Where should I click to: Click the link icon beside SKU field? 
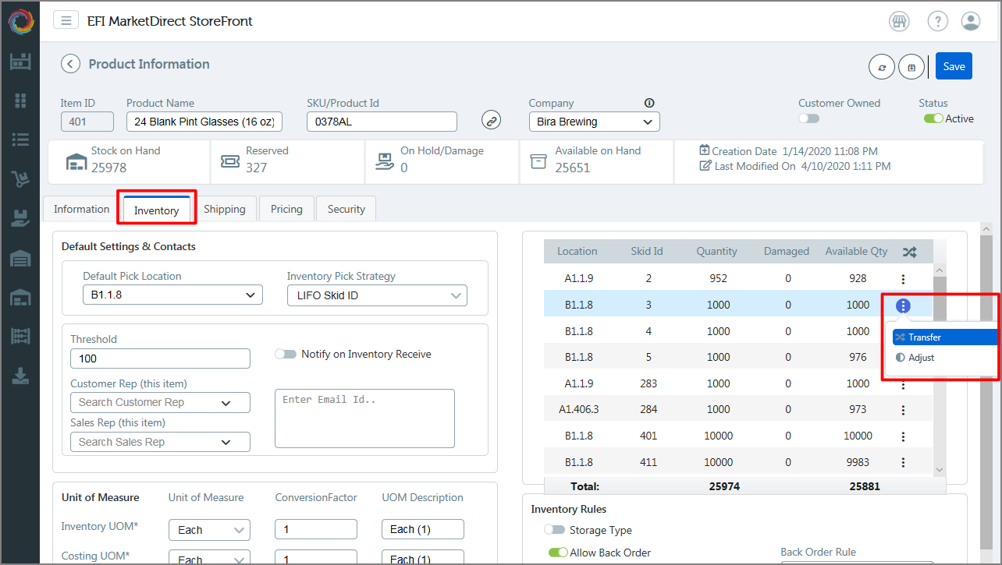click(x=491, y=120)
